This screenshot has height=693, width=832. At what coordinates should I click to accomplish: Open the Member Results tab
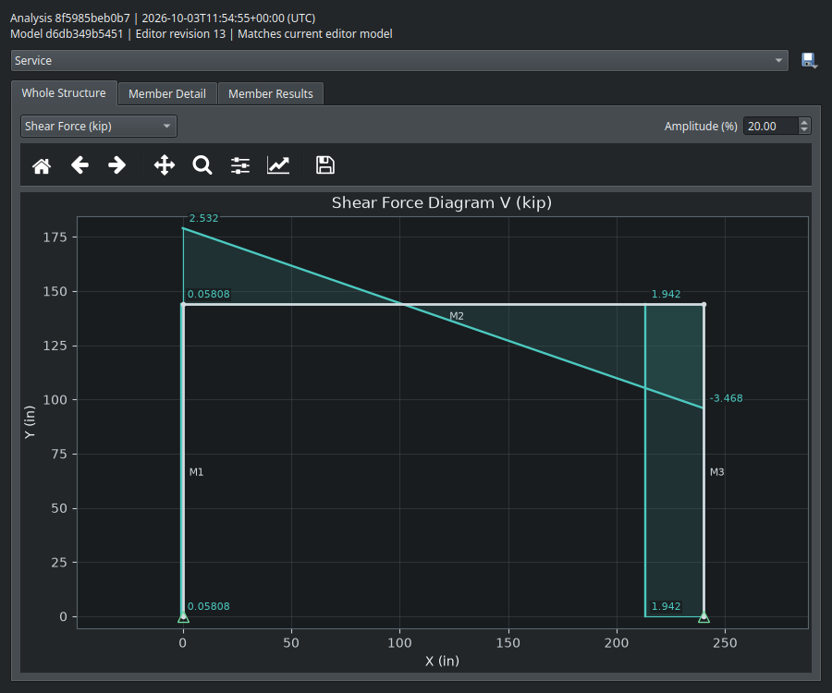click(271, 94)
